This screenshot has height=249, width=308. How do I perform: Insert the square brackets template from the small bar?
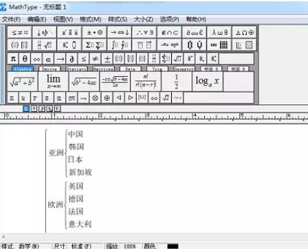click(x=131, y=59)
